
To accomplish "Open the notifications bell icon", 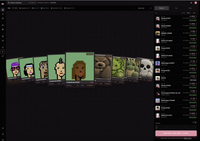I will tap(191, 3).
